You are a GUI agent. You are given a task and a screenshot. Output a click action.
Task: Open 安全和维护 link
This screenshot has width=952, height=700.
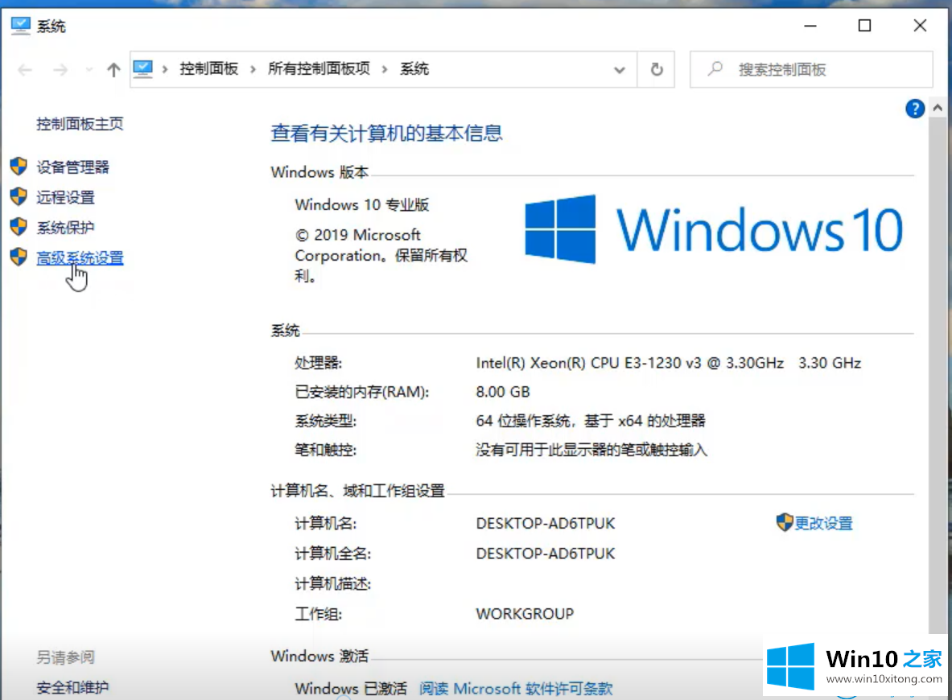point(73,687)
